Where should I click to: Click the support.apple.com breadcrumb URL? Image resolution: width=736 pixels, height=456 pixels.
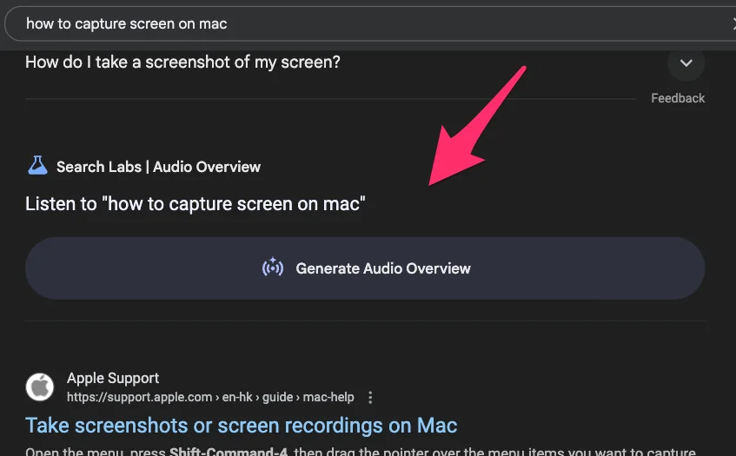[x=210, y=397]
